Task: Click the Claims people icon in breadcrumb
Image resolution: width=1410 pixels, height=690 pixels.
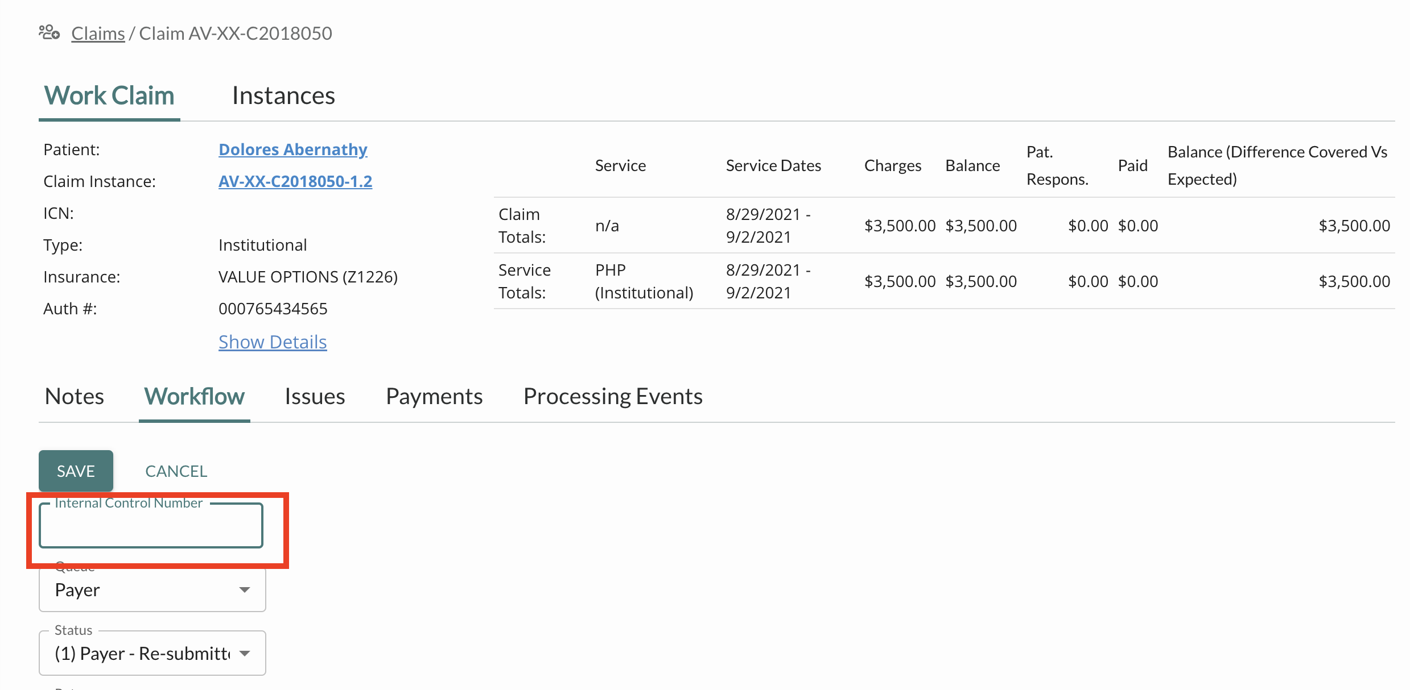Action: click(x=50, y=33)
